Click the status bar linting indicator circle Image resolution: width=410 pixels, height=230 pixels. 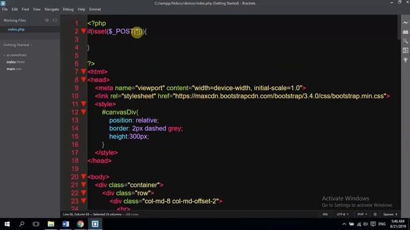tap(375, 215)
